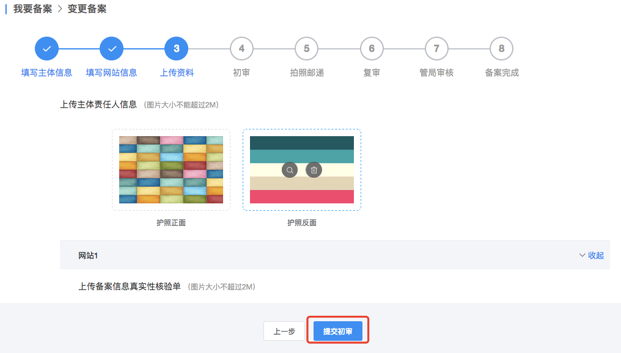Delete the passport back image via trash icon

click(314, 170)
